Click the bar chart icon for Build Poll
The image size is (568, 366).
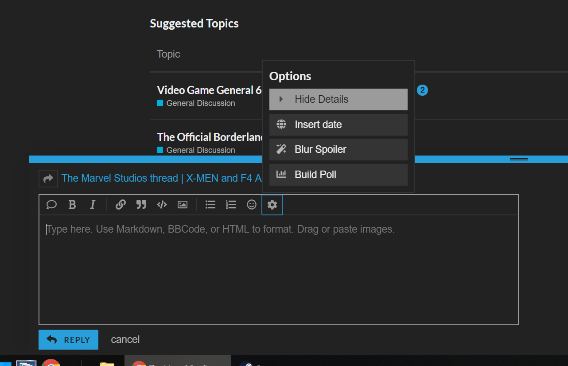(281, 175)
